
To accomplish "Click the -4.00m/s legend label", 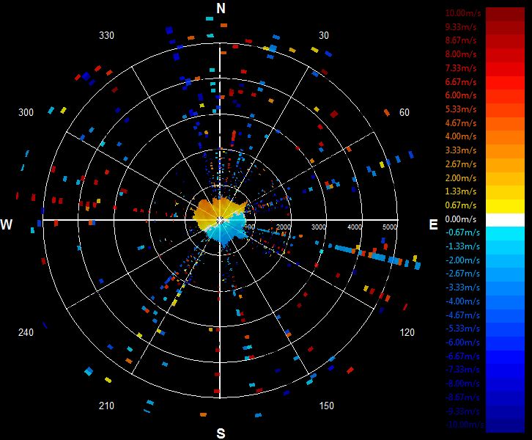I will click(x=463, y=301).
